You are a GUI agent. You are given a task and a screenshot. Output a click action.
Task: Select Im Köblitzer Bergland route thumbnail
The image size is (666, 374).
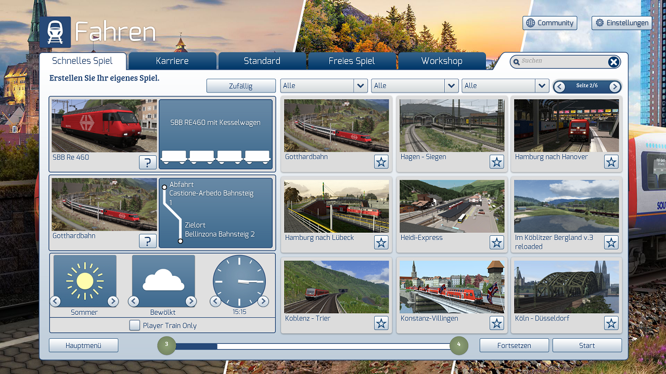pyautogui.click(x=567, y=206)
